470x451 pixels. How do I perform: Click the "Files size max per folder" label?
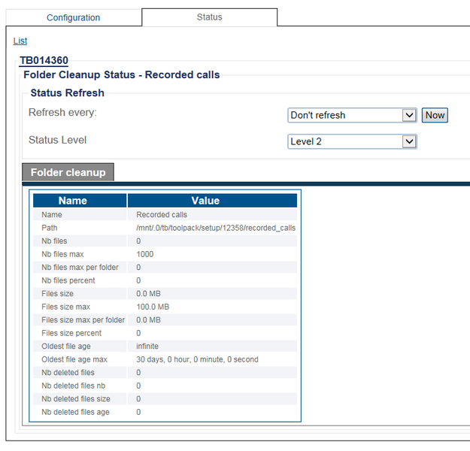pos(83,320)
